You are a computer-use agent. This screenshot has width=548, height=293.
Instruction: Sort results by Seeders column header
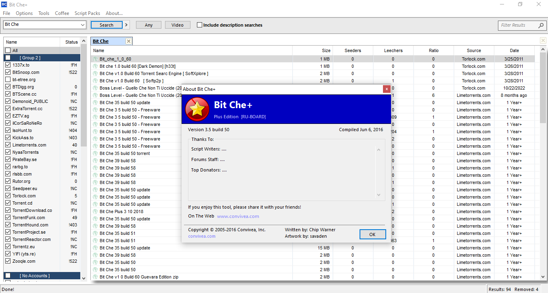pyautogui.click(x=353, y=50)
